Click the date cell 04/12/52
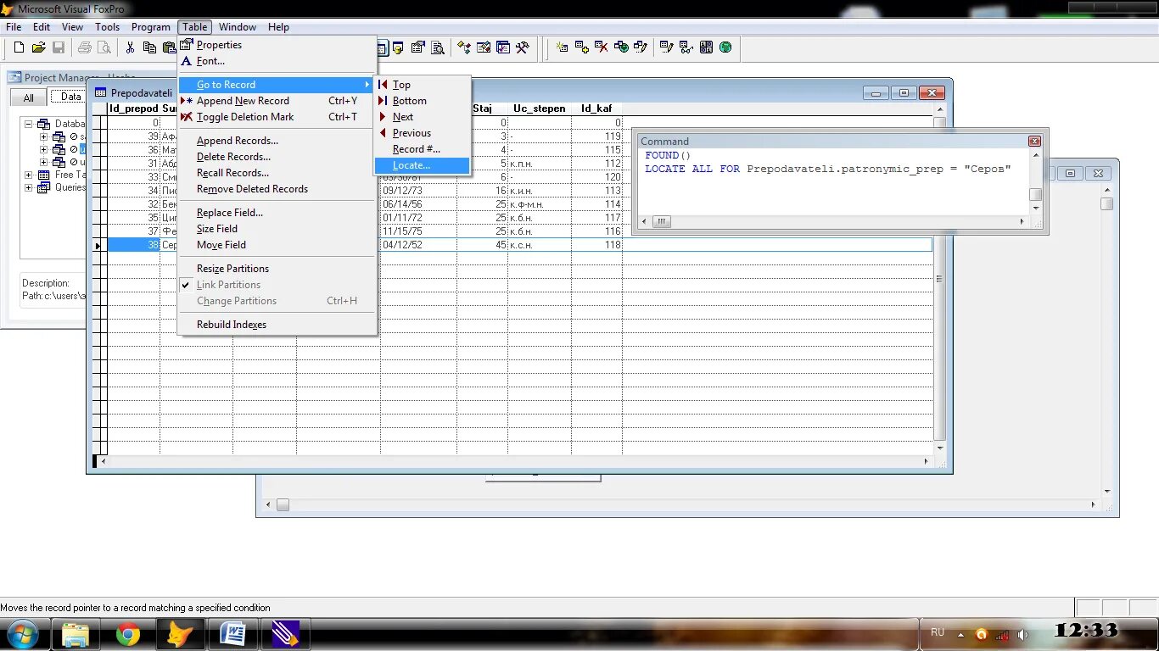This screenshot has height=651, width=1159. pyautogui.click(x=418, y=245)
